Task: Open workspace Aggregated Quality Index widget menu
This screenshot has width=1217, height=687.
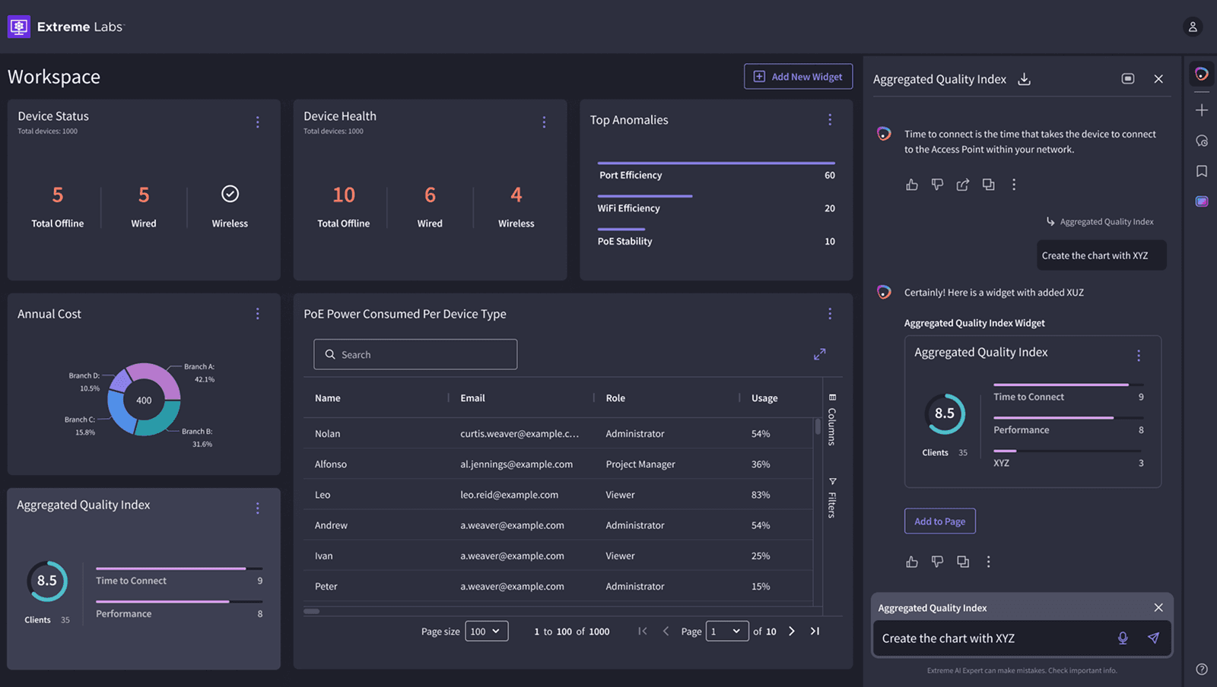Action: coord(258,508)
